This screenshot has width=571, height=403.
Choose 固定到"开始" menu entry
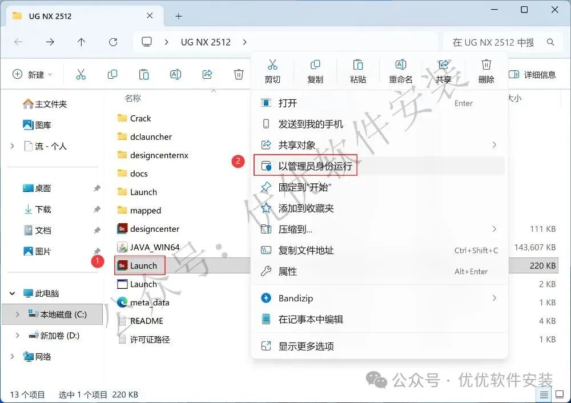(379, 187)
